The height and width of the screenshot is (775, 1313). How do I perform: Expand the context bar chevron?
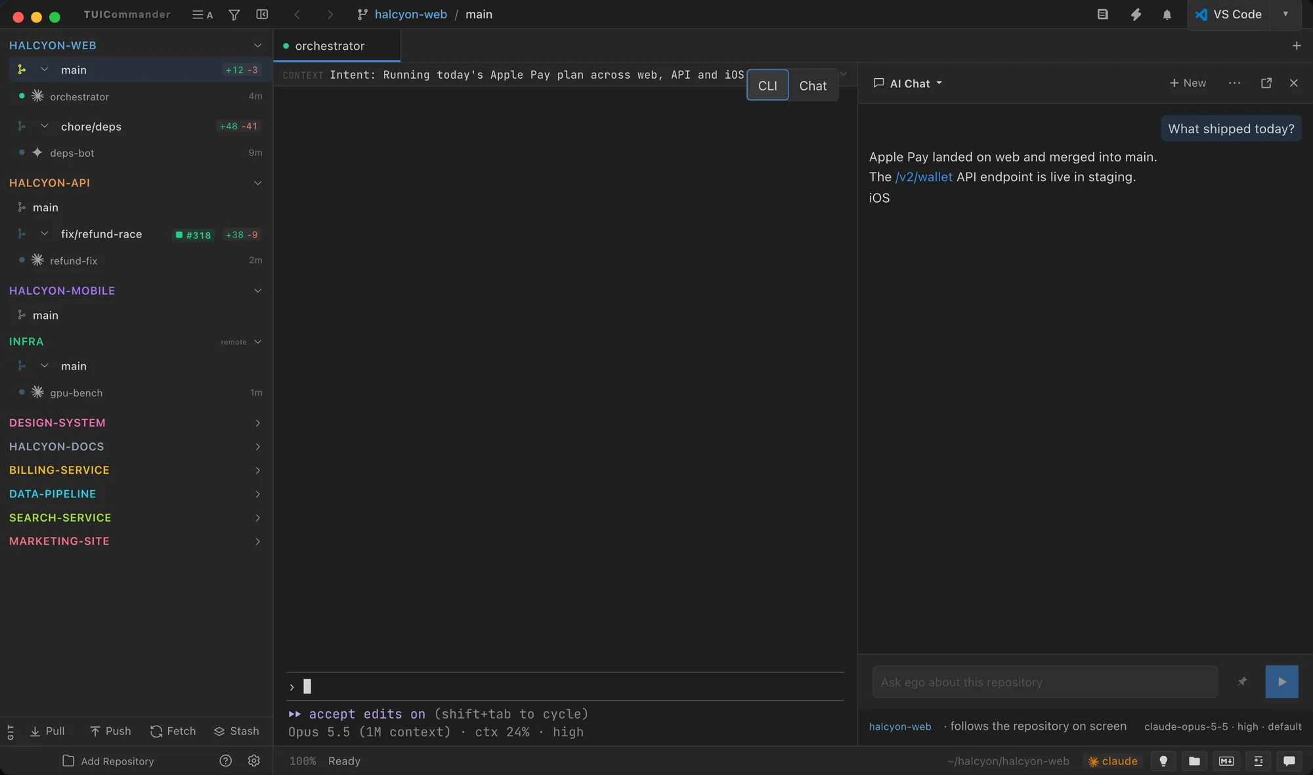(x=844, y=74)
